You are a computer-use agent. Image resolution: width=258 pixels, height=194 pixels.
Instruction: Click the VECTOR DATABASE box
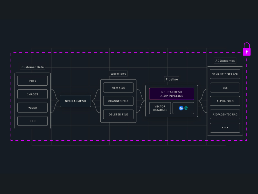click(160, 108)
